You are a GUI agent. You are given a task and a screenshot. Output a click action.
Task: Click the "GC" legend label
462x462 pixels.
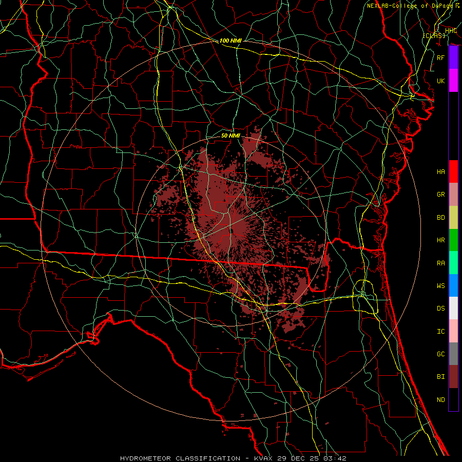coord(441,354)
